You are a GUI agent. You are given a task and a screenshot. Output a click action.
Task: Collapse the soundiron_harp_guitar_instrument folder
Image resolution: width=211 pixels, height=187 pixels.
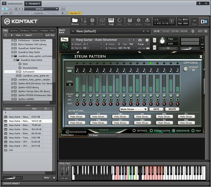12,56
